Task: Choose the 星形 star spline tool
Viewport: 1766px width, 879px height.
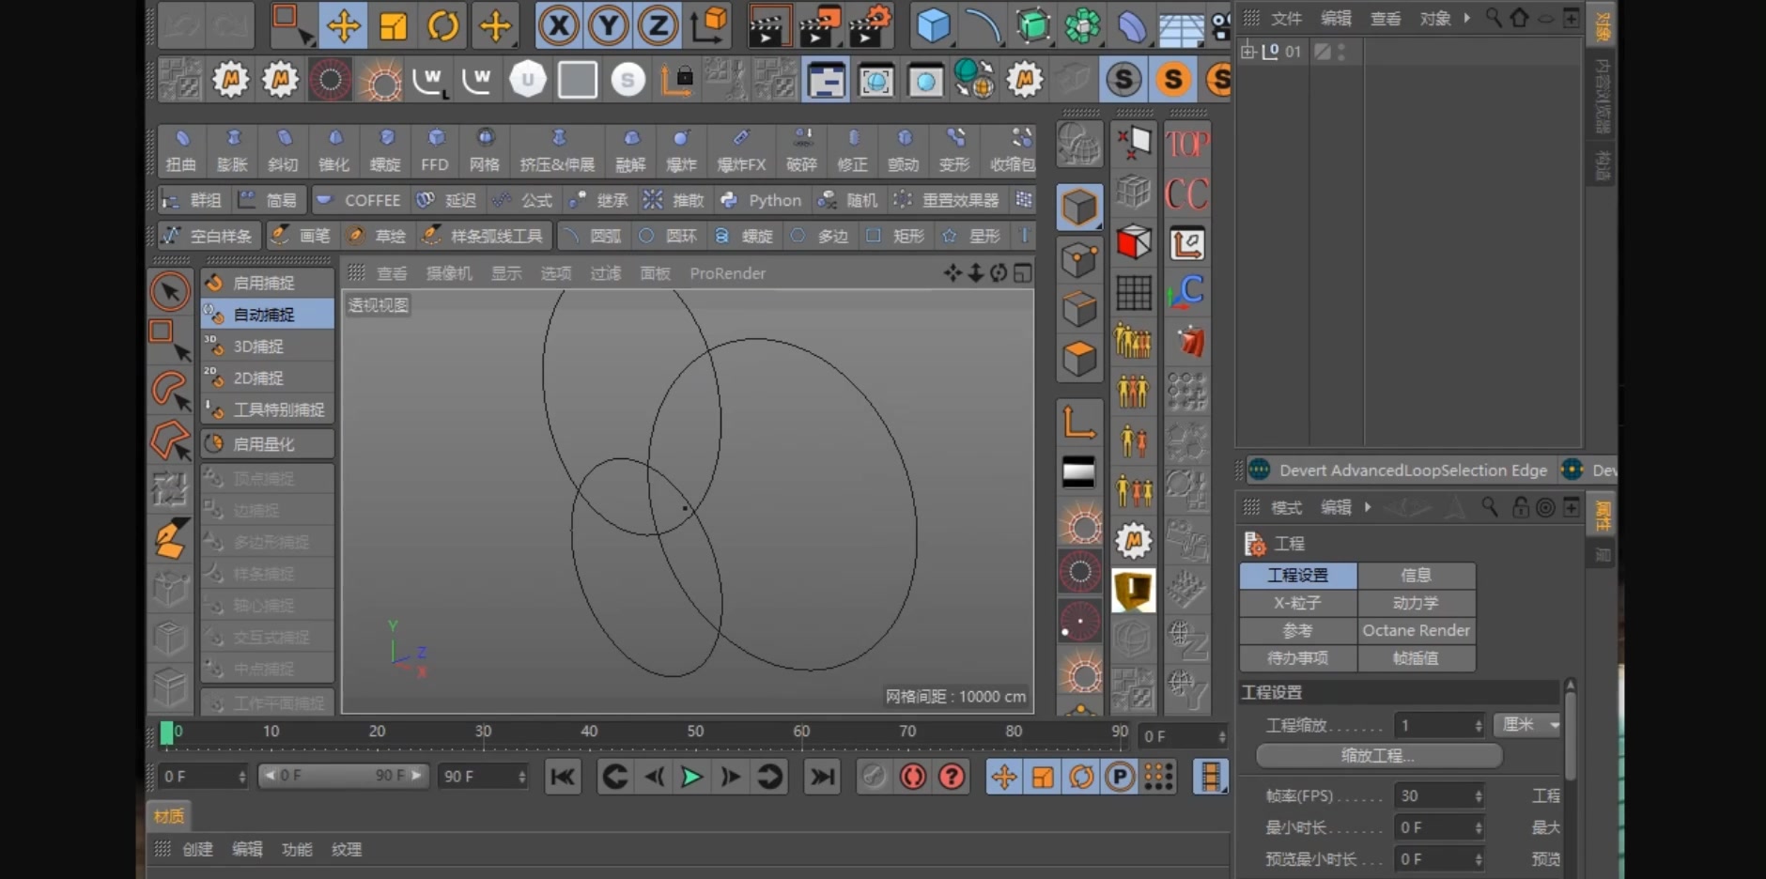Action: (973, 236)
